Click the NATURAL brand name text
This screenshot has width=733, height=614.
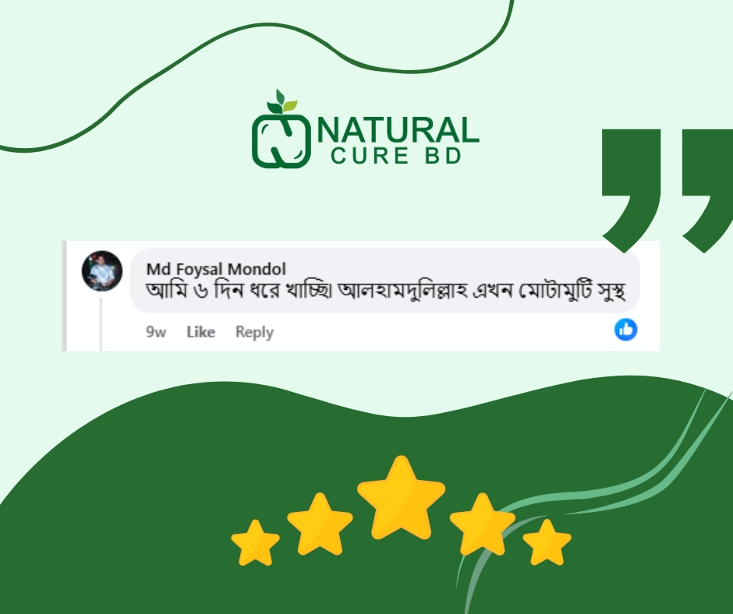(398, 130)
